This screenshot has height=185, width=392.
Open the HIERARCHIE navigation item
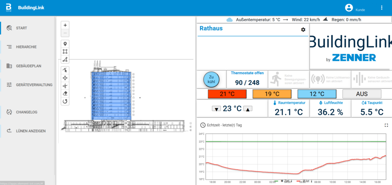click(28, 47)
